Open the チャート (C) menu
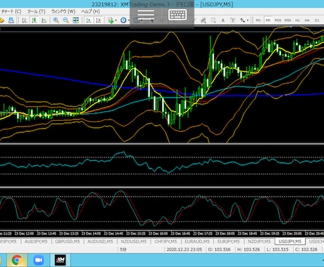Screen dimensions: 324x267 click(x=11, y=11)
